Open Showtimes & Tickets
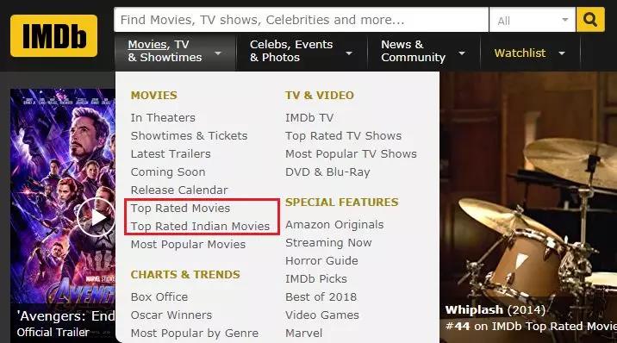 tap(189, 135)
